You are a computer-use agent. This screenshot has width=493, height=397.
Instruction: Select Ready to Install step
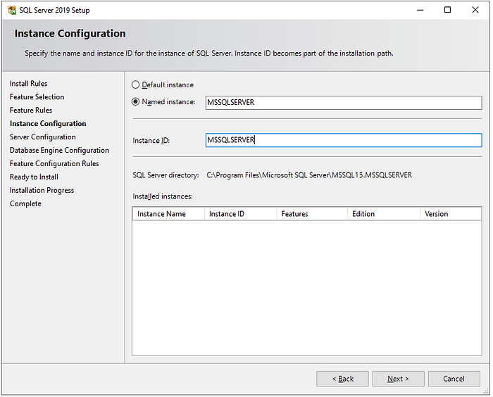tap(34, 177)
